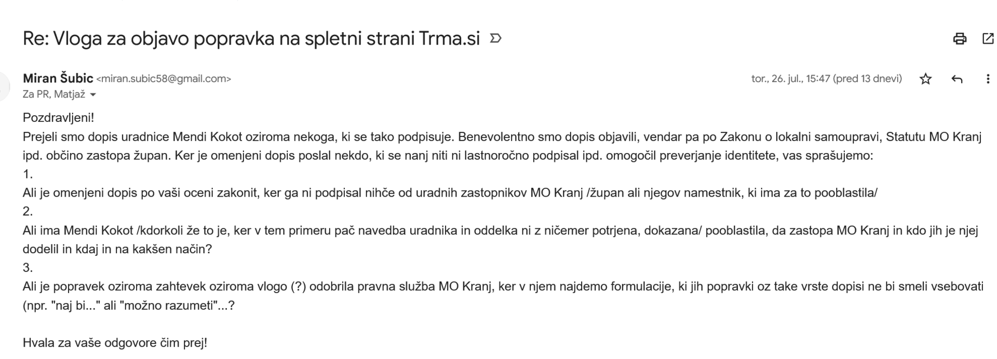Open the three-dot more options menu

[x=988, y=79]
